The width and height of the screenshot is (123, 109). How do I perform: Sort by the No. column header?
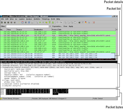[4, 29]
